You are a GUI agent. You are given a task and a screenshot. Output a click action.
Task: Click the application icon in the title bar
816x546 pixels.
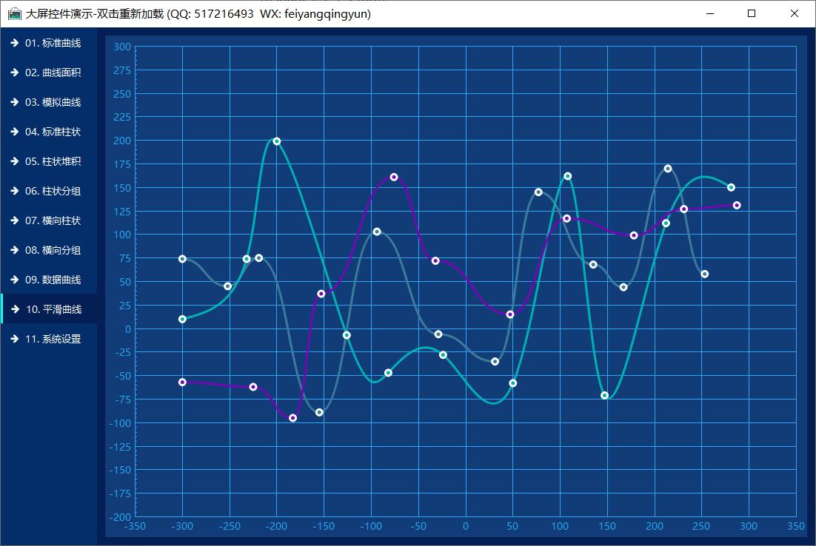14,14
